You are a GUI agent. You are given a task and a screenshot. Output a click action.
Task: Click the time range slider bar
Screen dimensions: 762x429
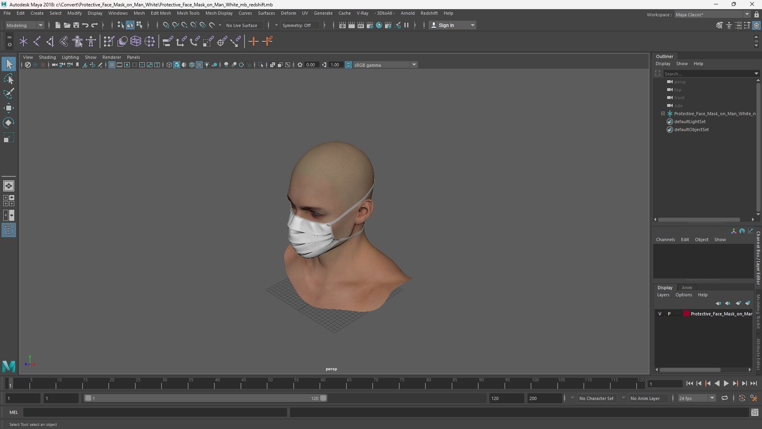click(x=205, y=398)
